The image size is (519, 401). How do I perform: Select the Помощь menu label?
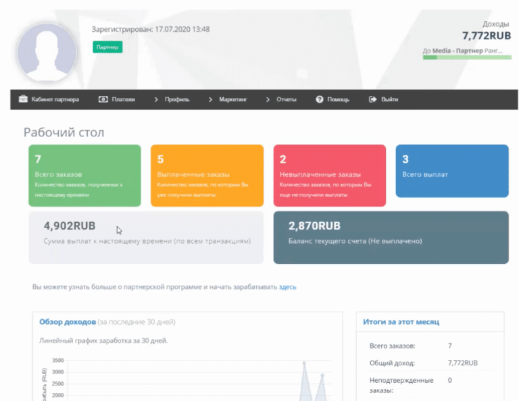pyautogui.click(x=338, y=99)
